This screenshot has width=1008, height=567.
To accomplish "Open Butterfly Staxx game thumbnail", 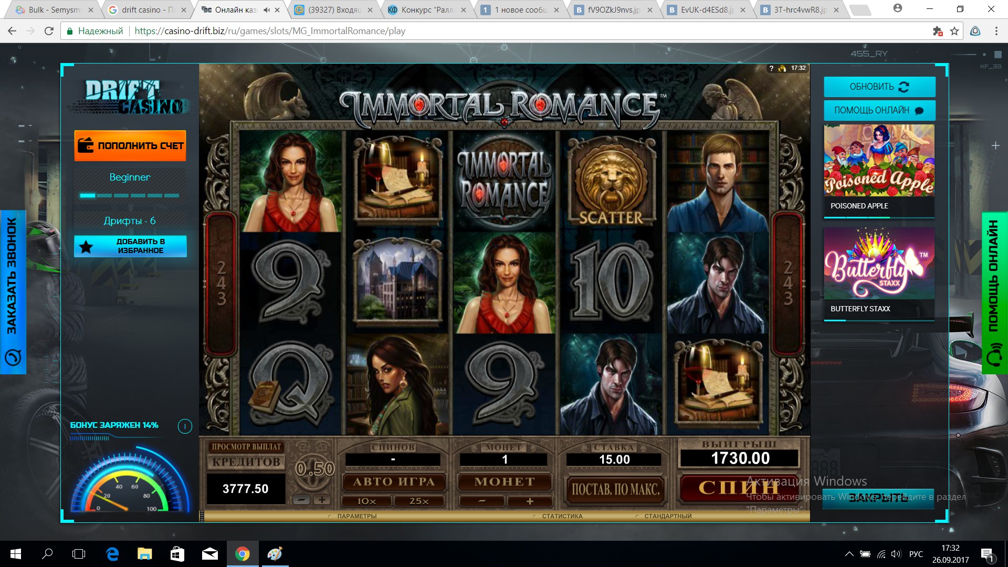I will [x=879, y=264].
